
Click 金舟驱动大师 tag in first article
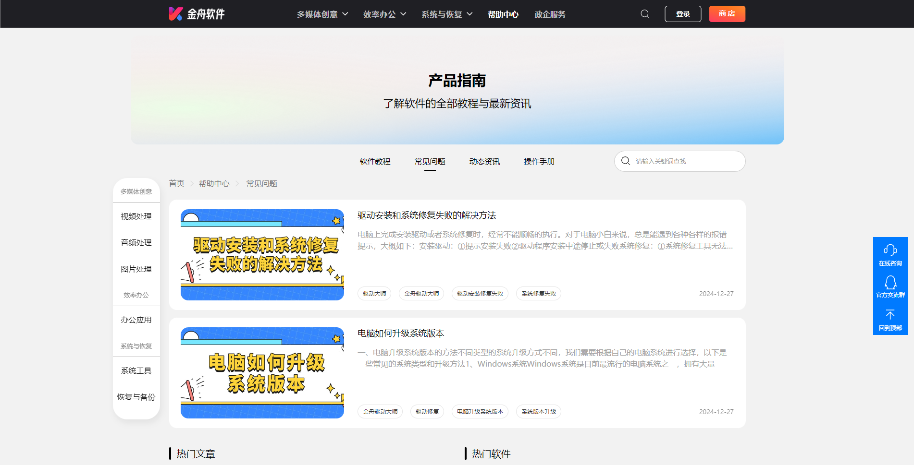tap(421, 294)
